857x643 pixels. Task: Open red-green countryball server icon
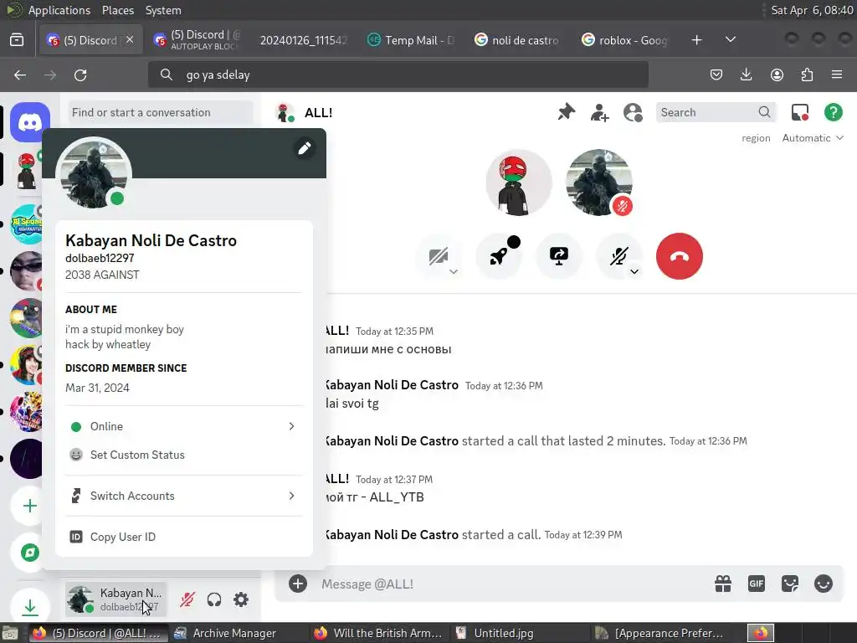[x=27, y=169]
